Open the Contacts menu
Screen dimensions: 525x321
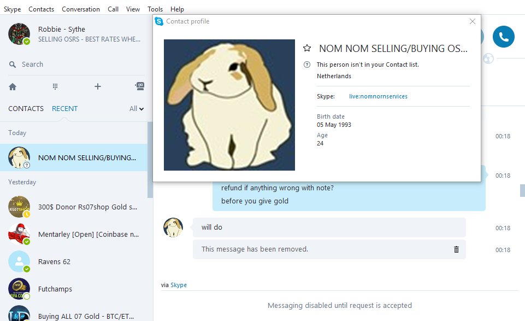click(41, 9)
